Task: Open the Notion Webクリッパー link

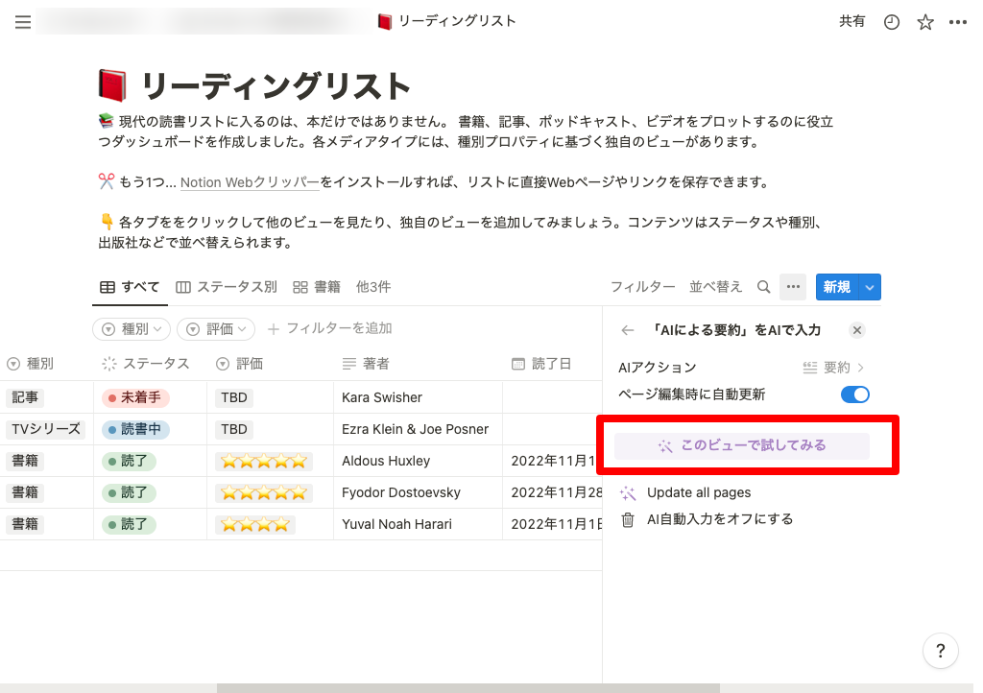Action: tap(250, 182)
